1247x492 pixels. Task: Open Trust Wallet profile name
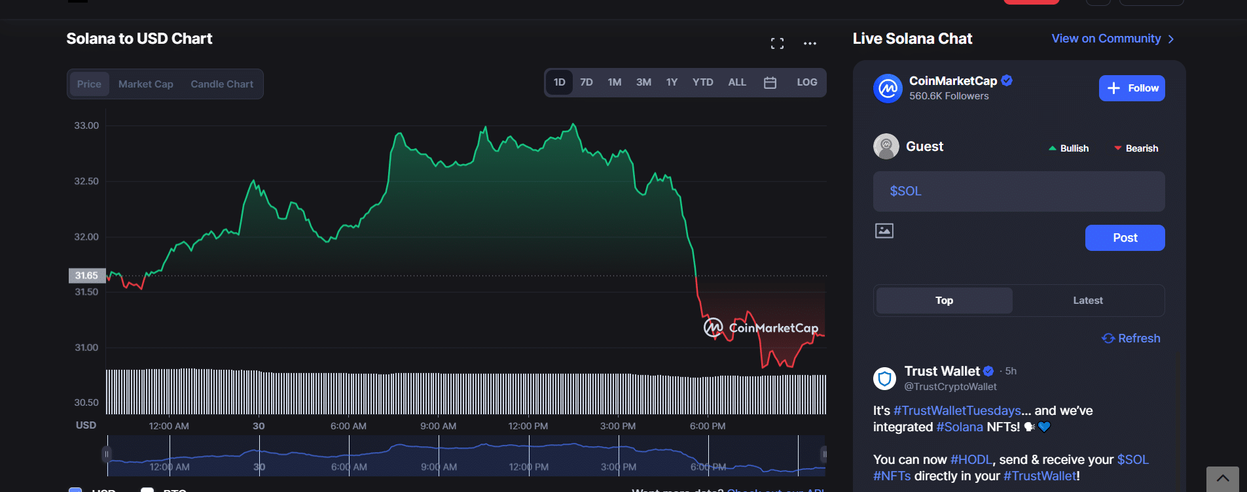pyautogui.click(x=942, y=371)
